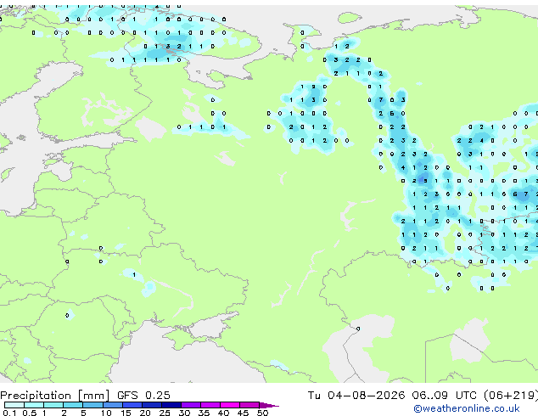The height and width of the screenshot is (416, 538).
Task: Click the '0.1' legend scale label
Action: (x=9, y=413)
